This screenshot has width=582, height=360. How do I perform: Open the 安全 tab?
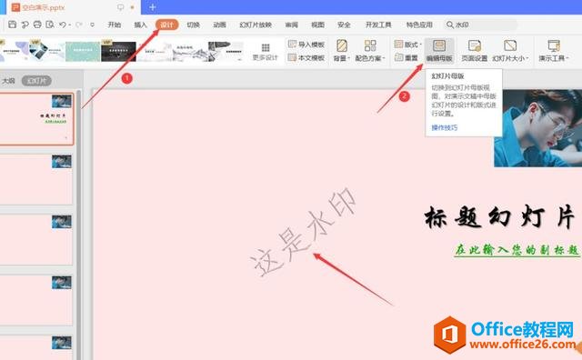click(x=344, y=25)
